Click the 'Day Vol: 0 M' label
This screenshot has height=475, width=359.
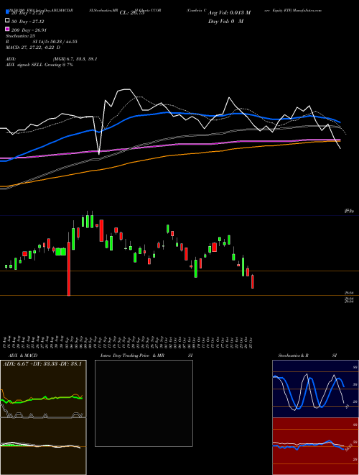coord(225,21)
